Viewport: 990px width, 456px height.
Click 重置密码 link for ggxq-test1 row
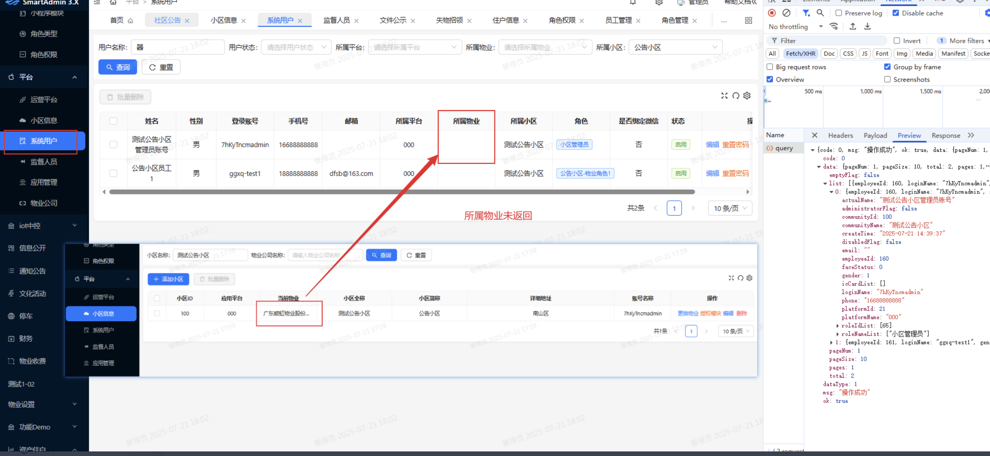(x=735, y=173)
